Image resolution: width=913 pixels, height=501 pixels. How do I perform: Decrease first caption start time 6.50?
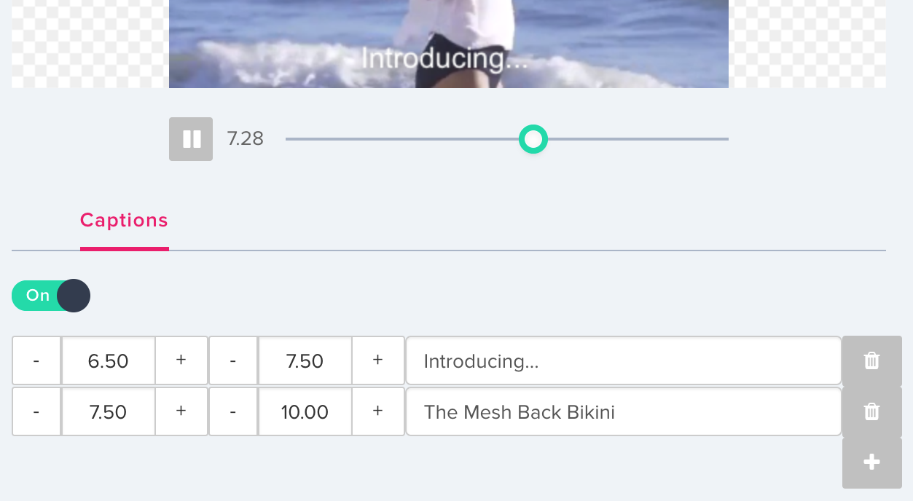pyautogui.click(x=36, y=360)
